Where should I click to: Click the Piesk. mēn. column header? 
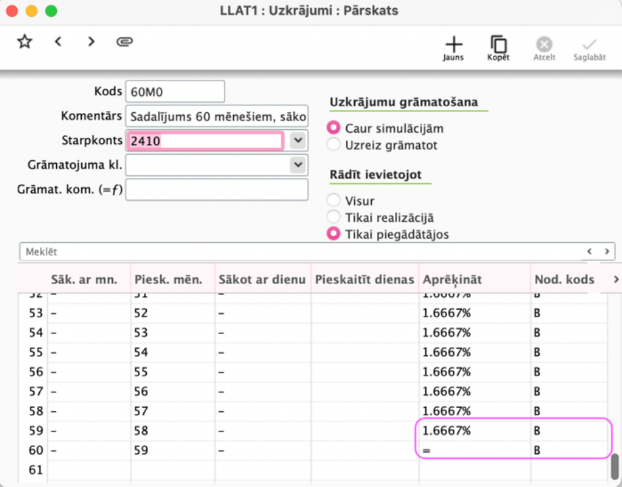pyautogui.click(x=172, y=279)
